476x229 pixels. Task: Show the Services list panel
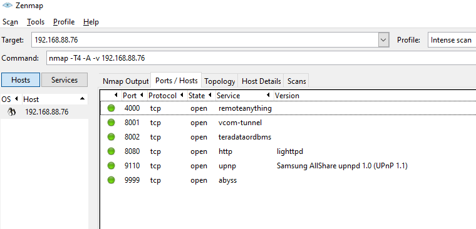point(65,79)
